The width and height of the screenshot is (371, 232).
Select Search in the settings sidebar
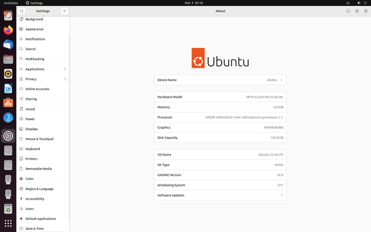pyautogui.click(x=43, y=49)
